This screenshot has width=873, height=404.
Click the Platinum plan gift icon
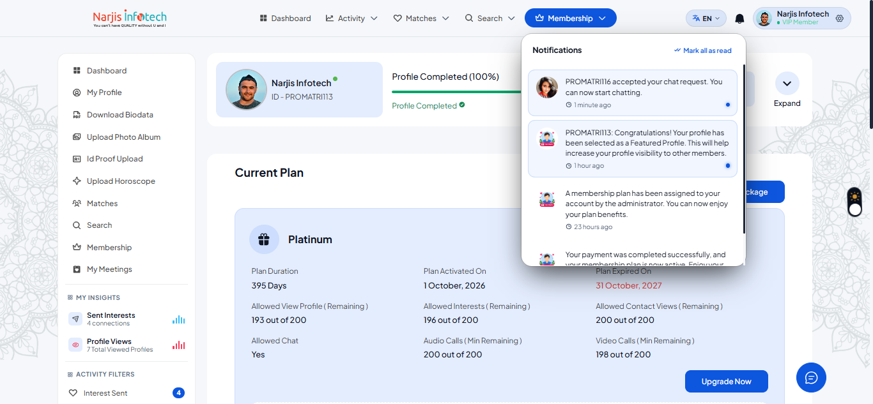pyautogui.click(x=264, y=239)
